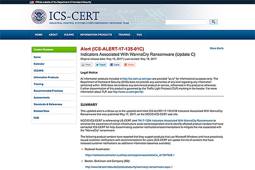255x170 pixels.
Task: Click 'Becton, Dickinson and Company (BD):' text
Action: coord(107,161)
